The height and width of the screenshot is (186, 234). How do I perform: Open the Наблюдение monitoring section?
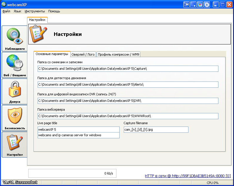pos(15,39)
